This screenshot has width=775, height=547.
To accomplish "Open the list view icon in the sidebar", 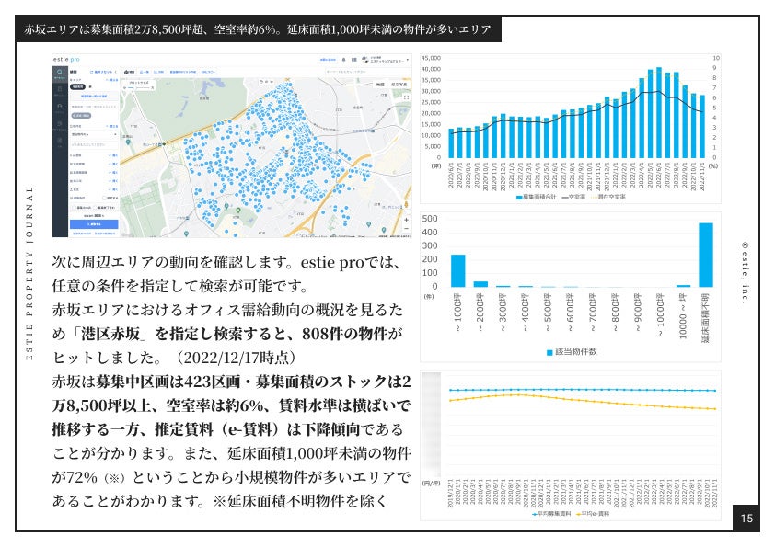I will point(58,88).
